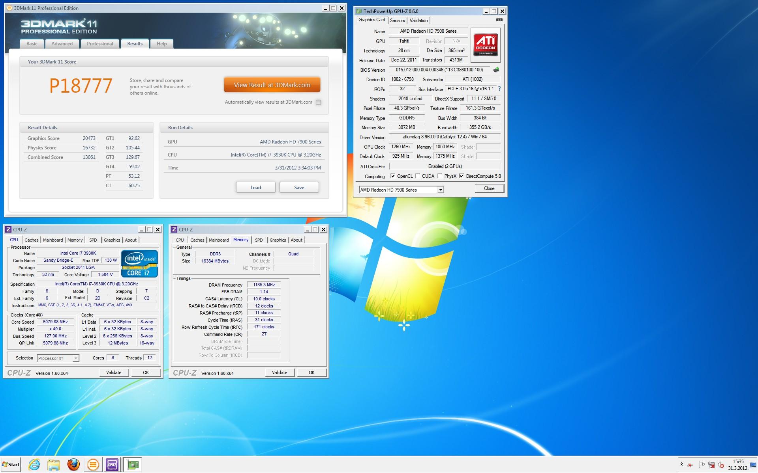
Task: Launch Firefox from the taskbar
Action: click(73, 465)
